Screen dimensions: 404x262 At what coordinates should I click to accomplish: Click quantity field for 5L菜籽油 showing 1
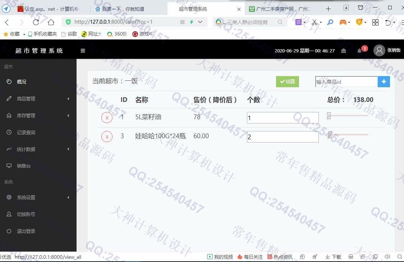pos(283,118)
